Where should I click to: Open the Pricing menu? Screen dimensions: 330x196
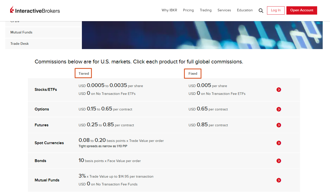tap(188, 10)
